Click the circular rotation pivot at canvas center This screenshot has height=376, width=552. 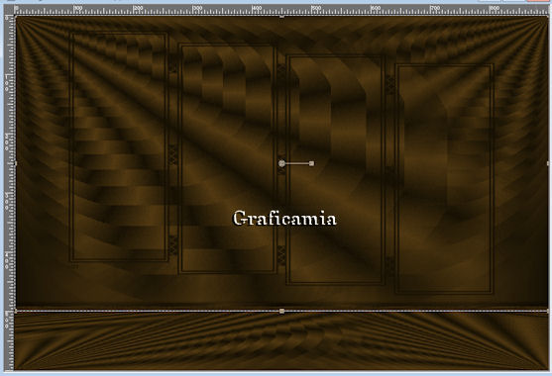point(281,163)
